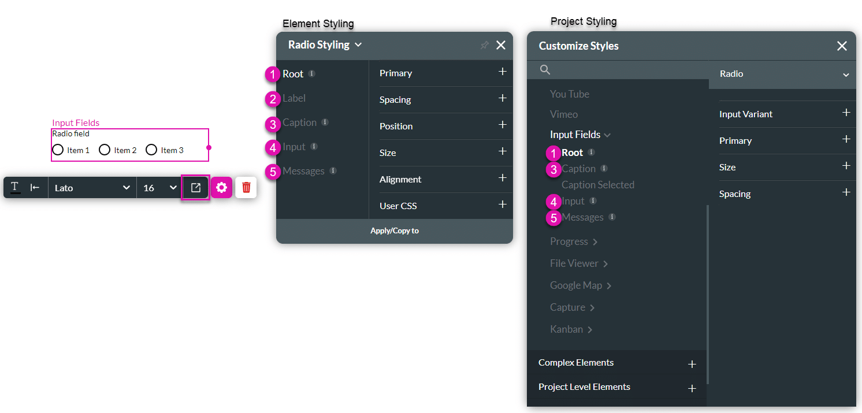
Task: Click the align-left arrow toolbar icon
Action: (35, 188)
